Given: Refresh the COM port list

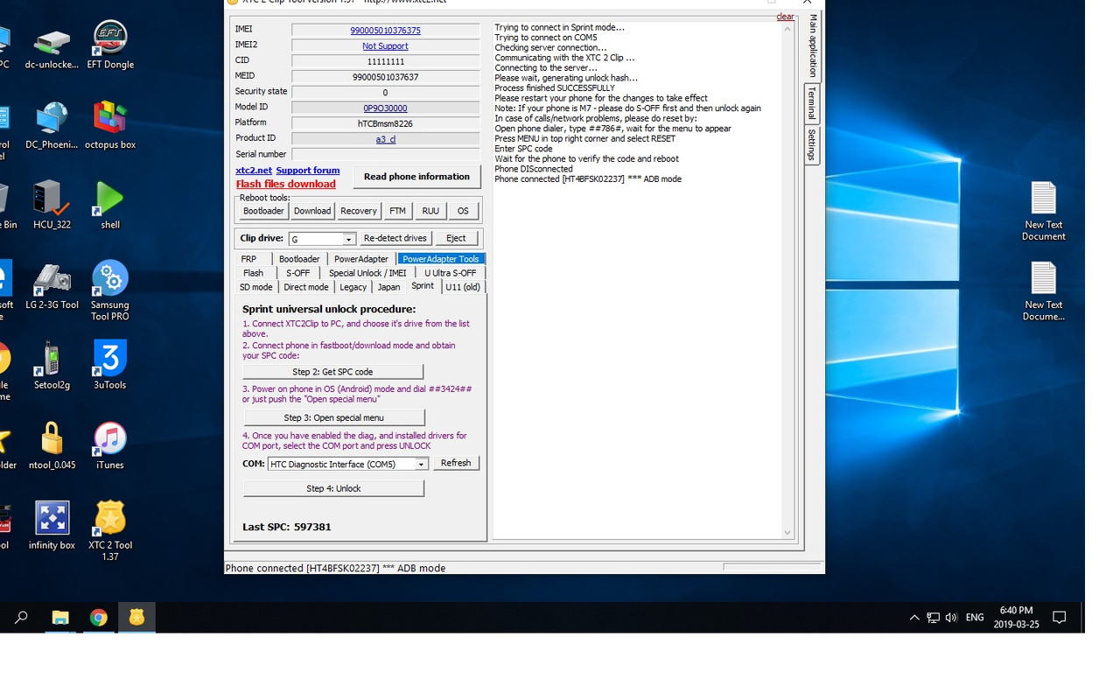Looking at the screenshot, I should point(456,463).
